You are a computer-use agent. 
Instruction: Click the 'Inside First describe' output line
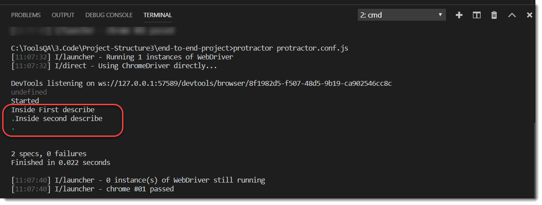(x=53, y=110)
